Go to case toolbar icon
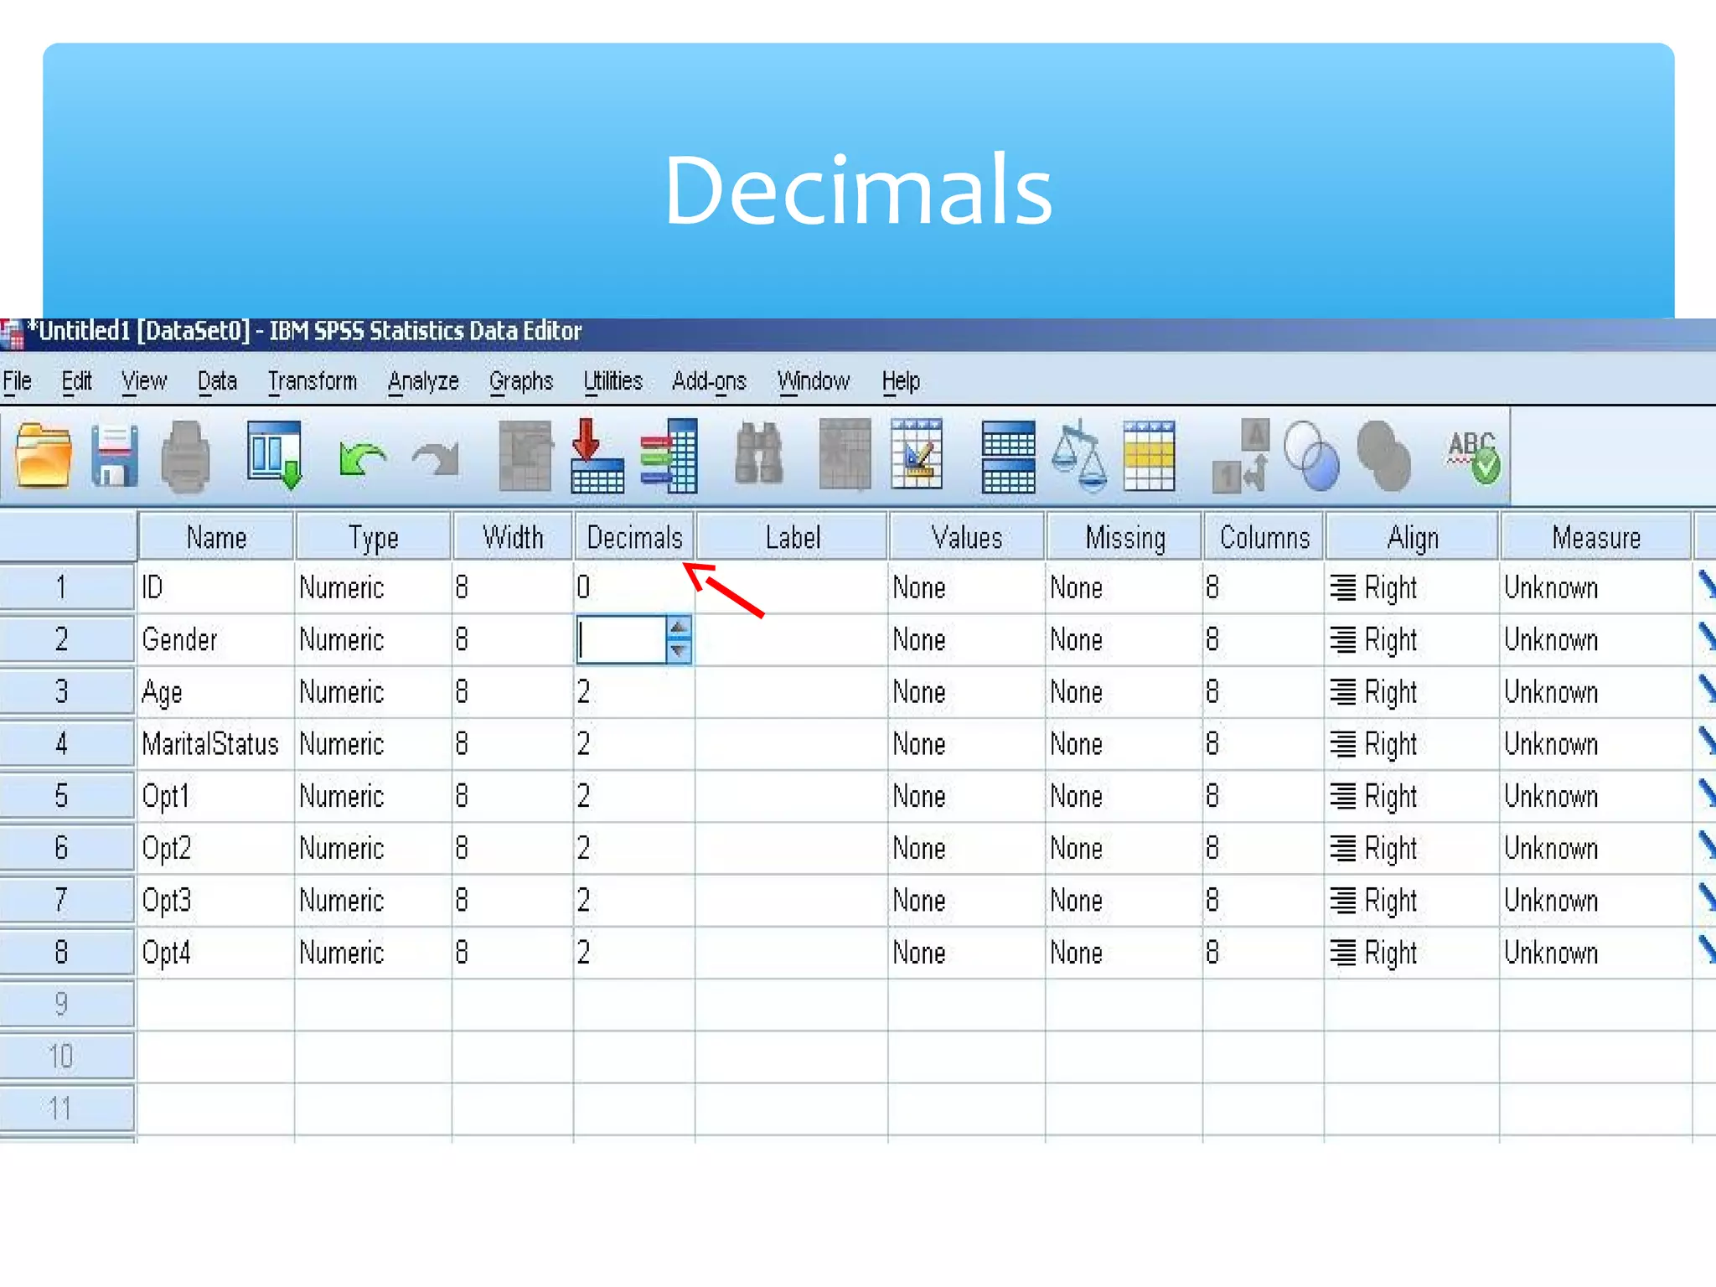Screen dimensions: 1716x1287 (x=525, y=455)
